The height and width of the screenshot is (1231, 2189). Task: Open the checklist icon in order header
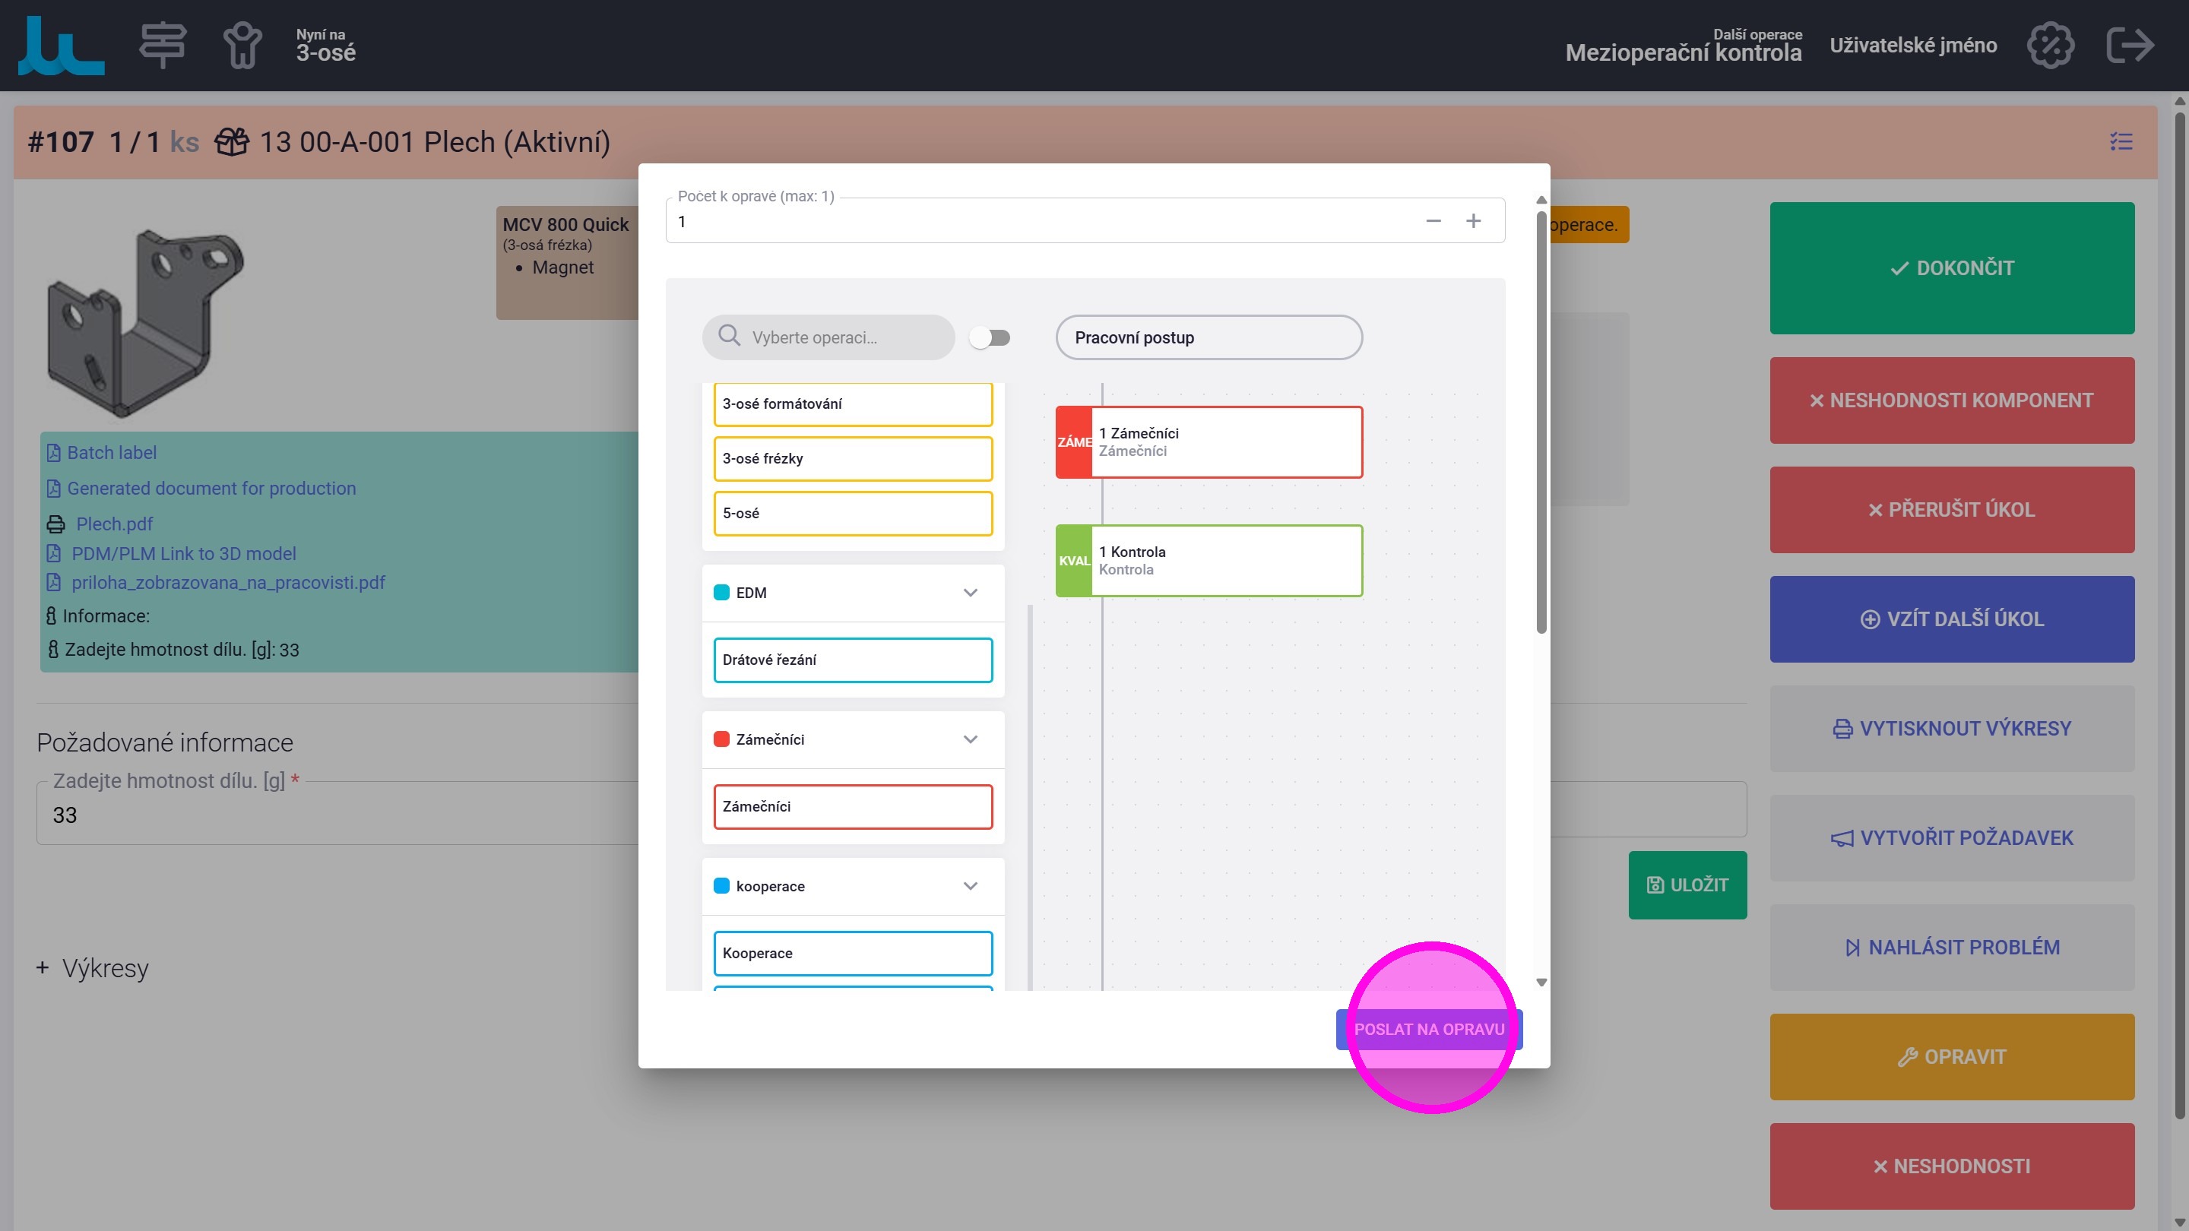(x=2121, y=142)
